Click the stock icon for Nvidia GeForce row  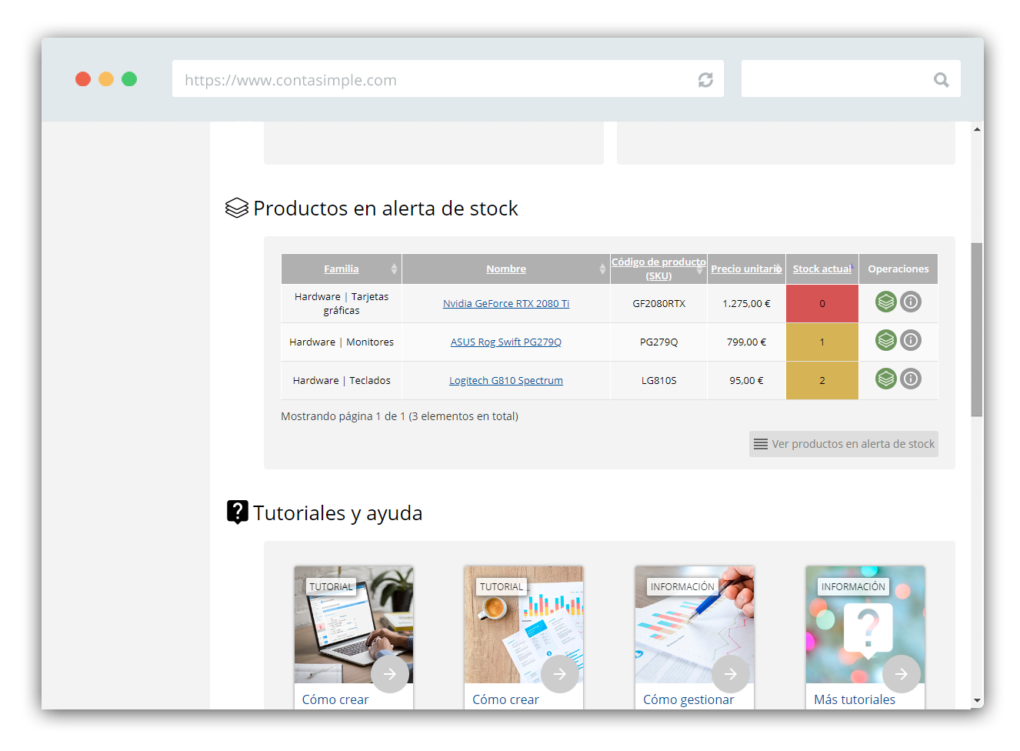[x=886, y=302]
